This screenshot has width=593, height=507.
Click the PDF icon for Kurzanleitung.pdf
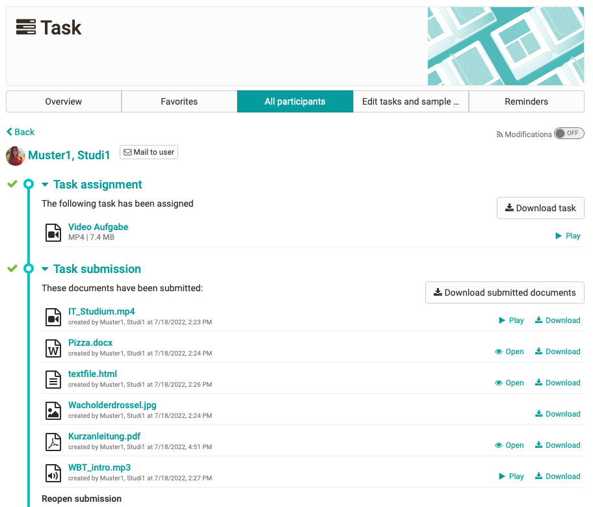tap(53, 441)
